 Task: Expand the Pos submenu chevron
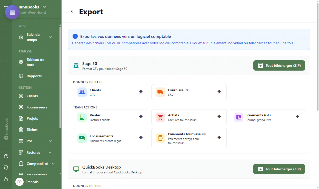point(50,141)
